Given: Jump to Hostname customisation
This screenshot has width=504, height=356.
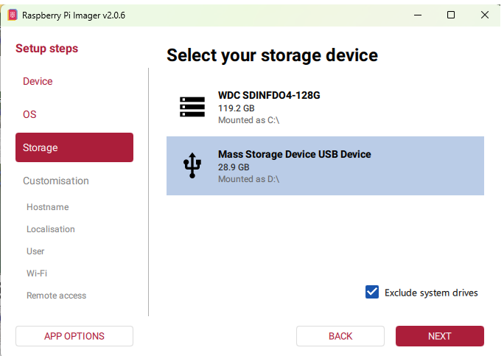Looking at the screenshot, I should tap(47, 207).
